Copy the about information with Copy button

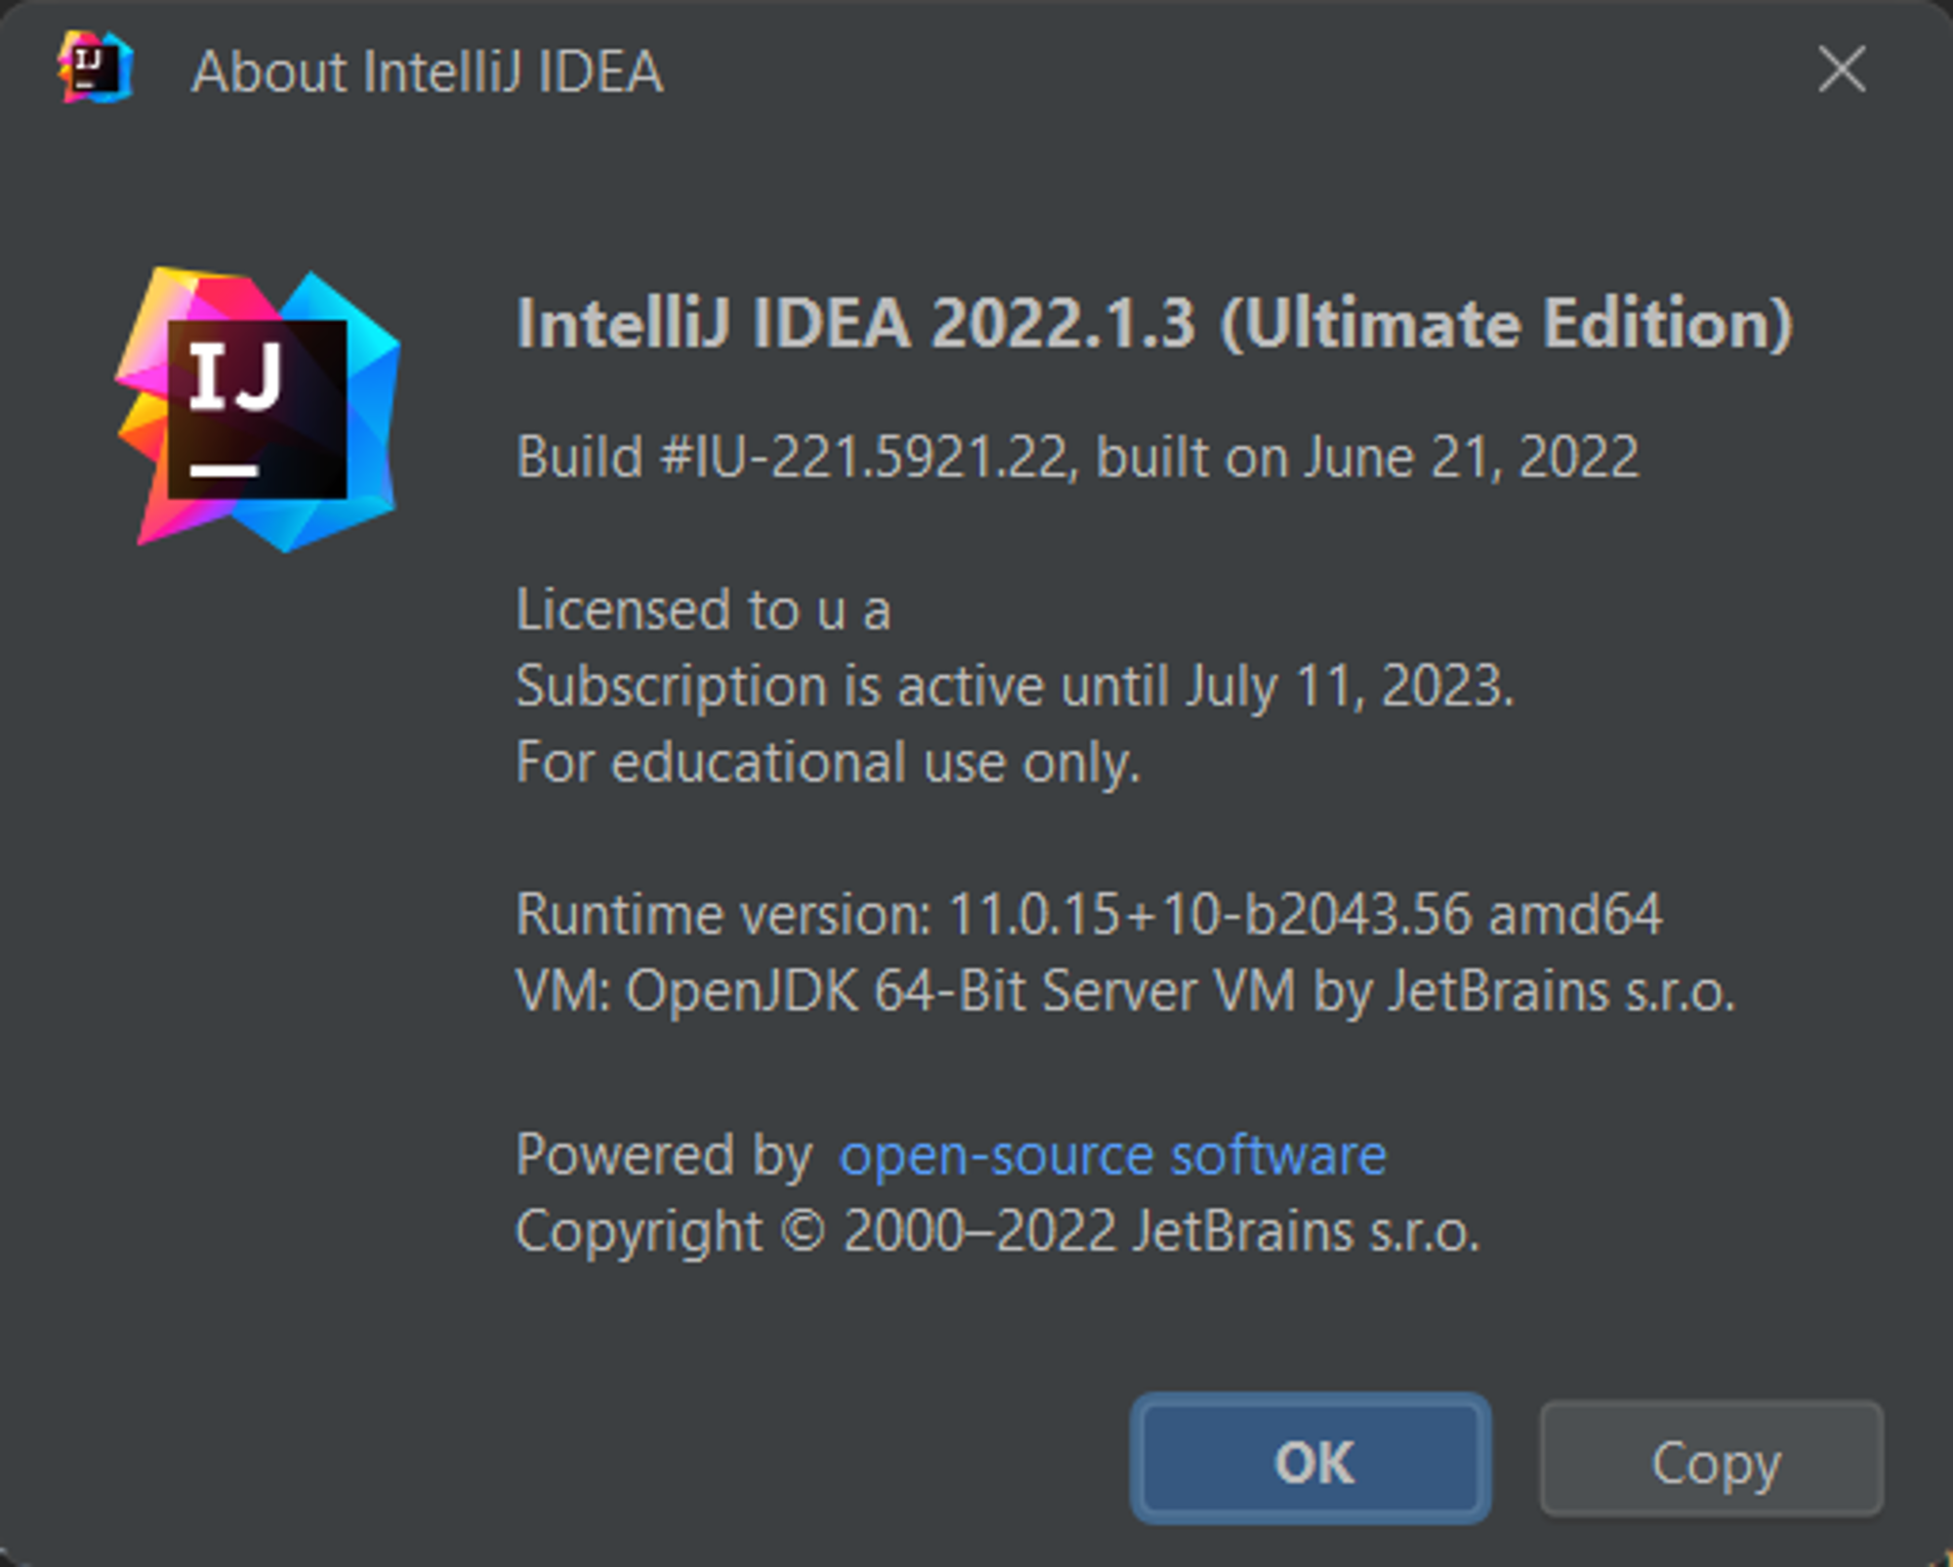[1712, 1460]
